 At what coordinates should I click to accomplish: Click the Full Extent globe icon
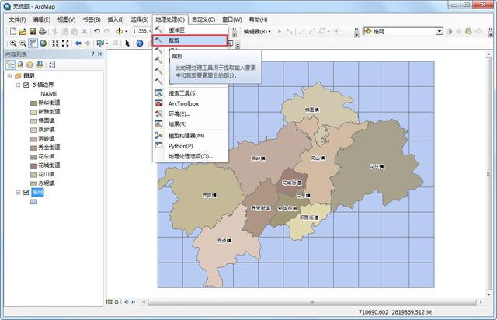tap(43, 43)
